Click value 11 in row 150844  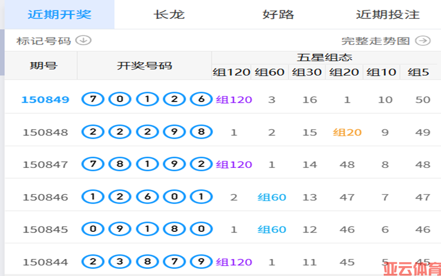[310, 263]
